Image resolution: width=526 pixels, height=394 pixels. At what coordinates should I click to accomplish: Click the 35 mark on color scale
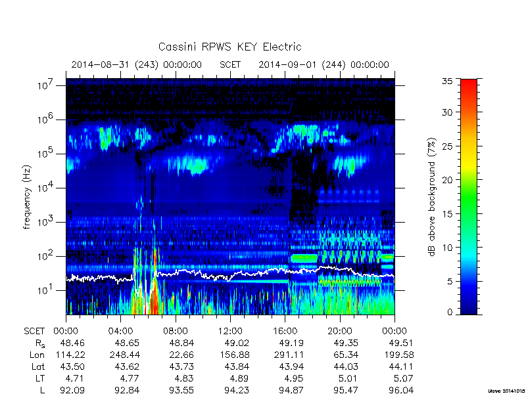tap(450, 81)
